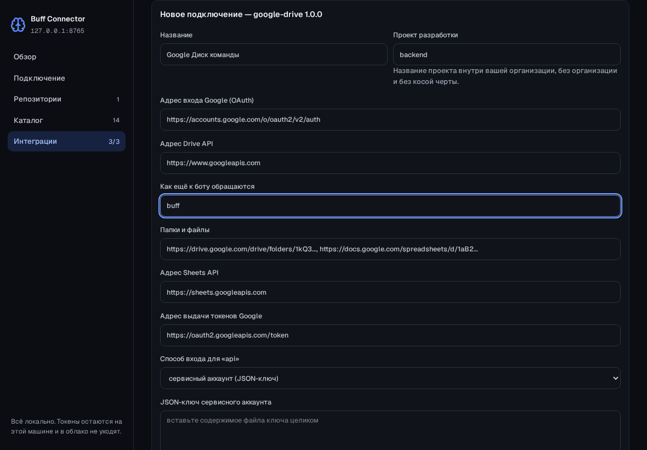Click the Интеграции 3/3 counter
Screen dimensions: 647x450
pos(114,142)
